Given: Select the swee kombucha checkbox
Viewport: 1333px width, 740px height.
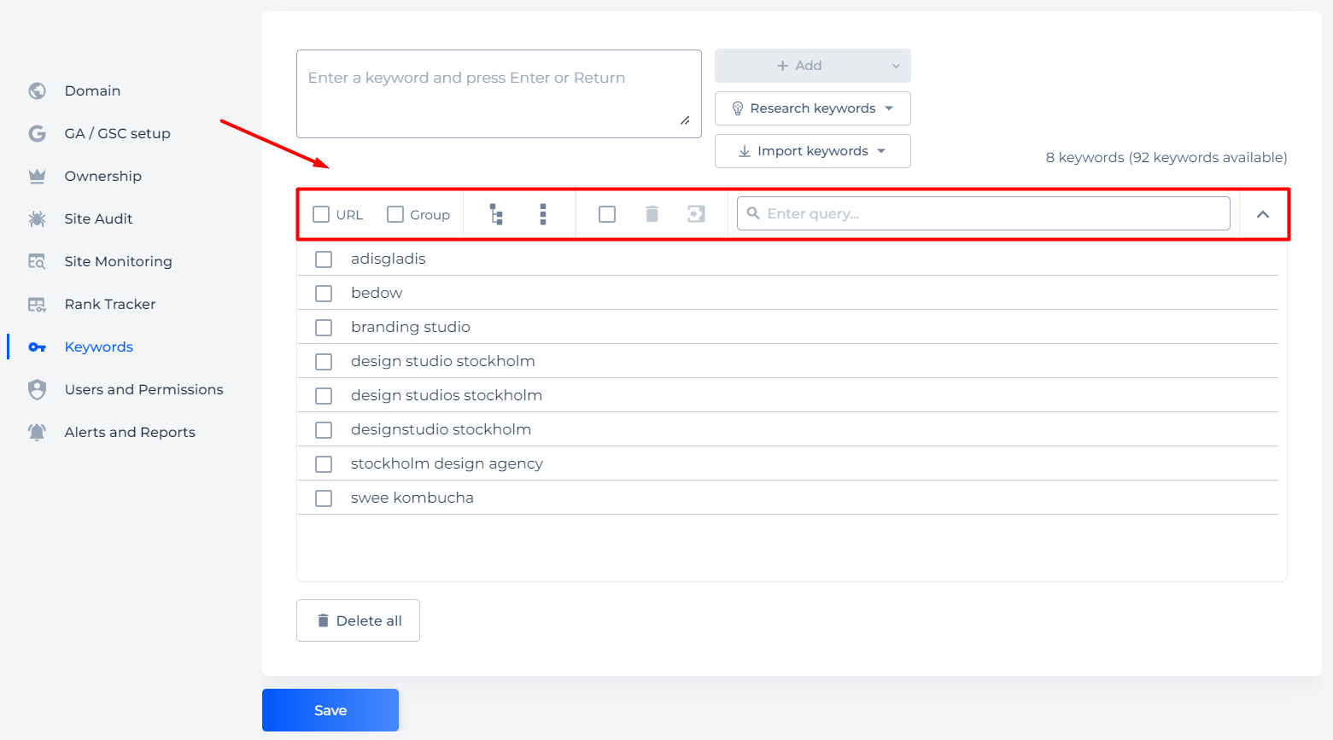Looking at the screenshot, I should (324, 498).
